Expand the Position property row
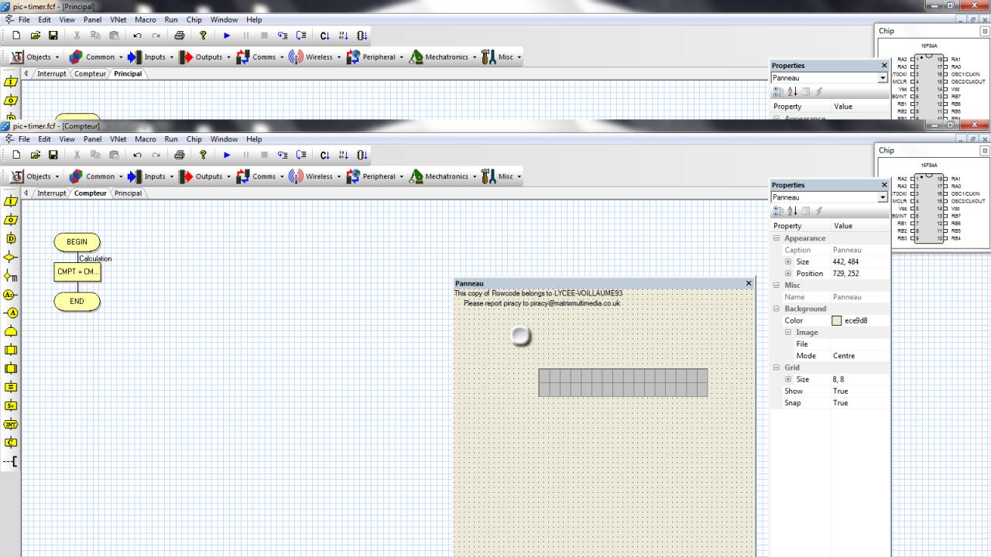The height and width of the screenshot is (557, 991). (788, 273)
